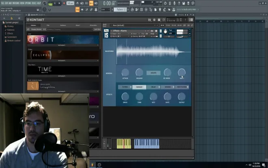Click the circular-arrow icon in the top toolbar

coord(165,3)
